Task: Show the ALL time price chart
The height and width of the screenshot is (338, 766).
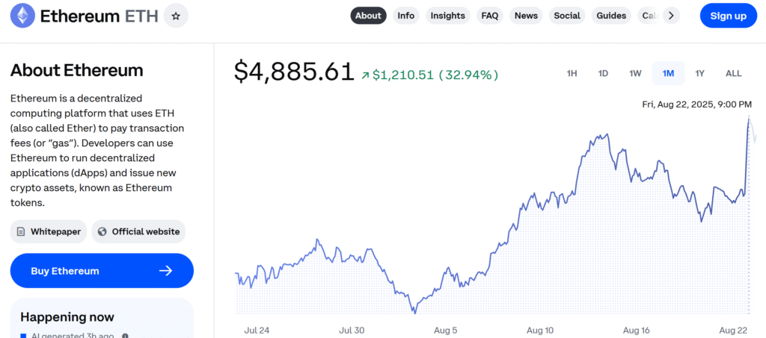Action: [733, 73]
